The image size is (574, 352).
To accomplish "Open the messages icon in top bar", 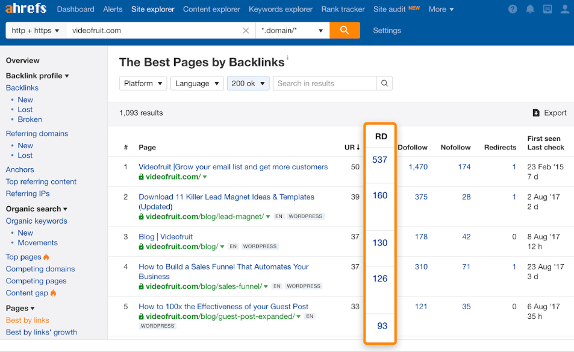I will [547, 9].
